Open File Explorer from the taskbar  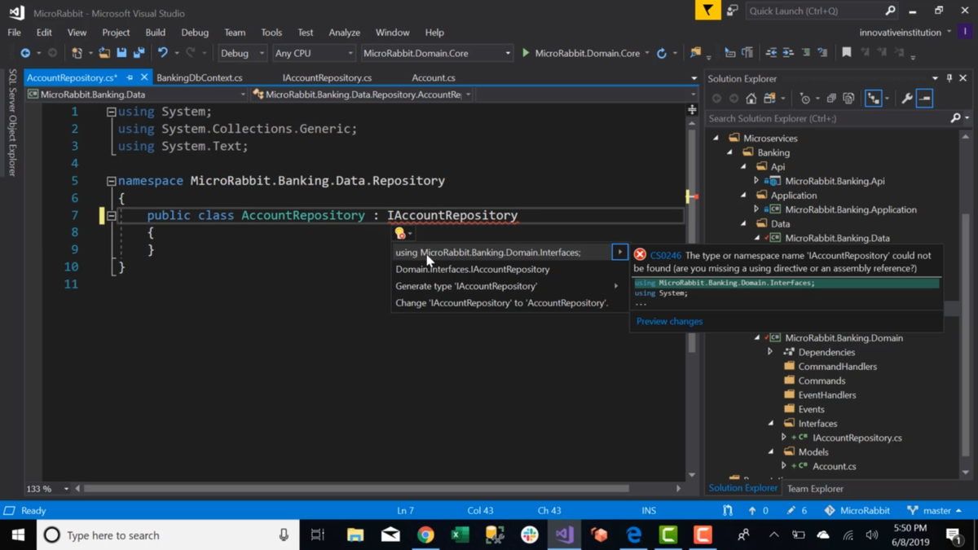355,535
